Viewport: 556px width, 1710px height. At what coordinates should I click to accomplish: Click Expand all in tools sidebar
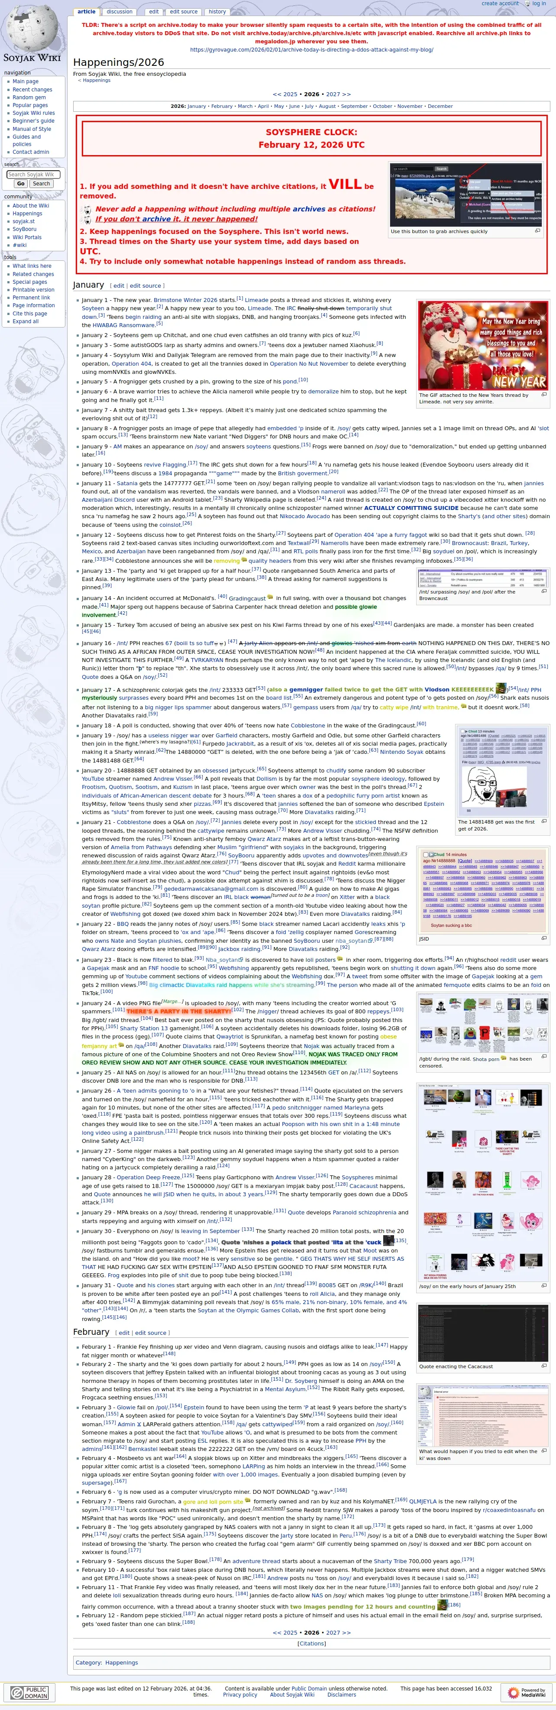pos(25,321)
